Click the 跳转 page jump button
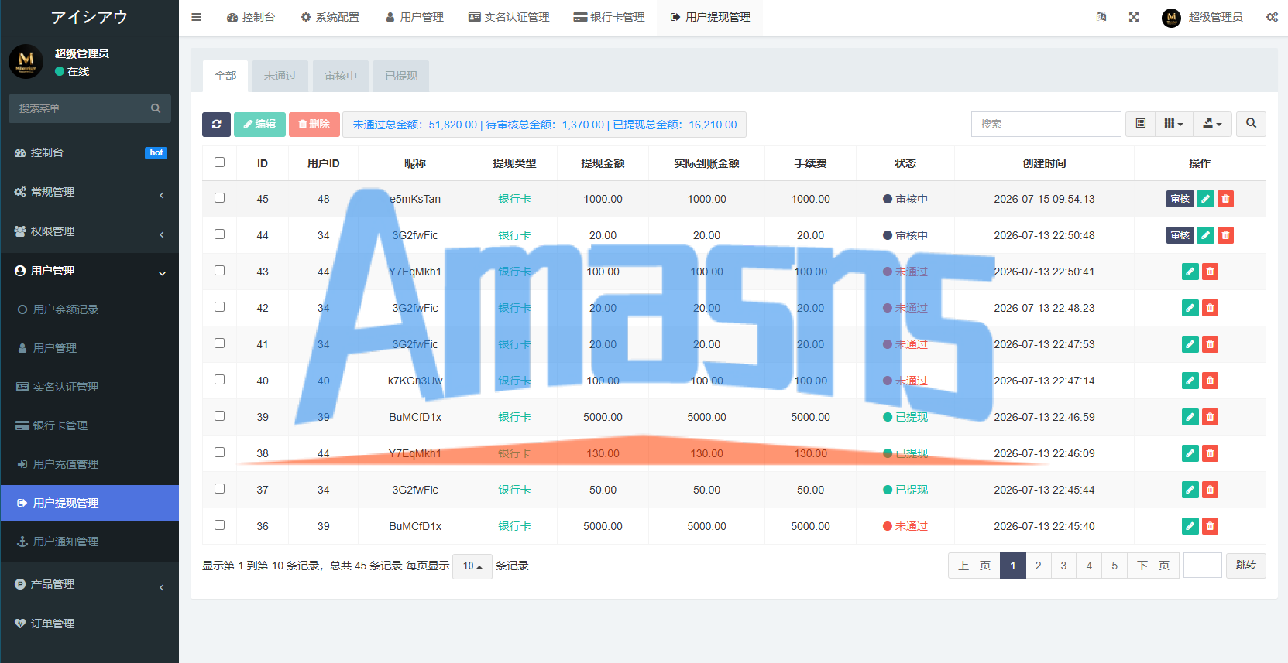Screen dimensions: 1288x663 pyautogui.click(x=1246, y=566)
